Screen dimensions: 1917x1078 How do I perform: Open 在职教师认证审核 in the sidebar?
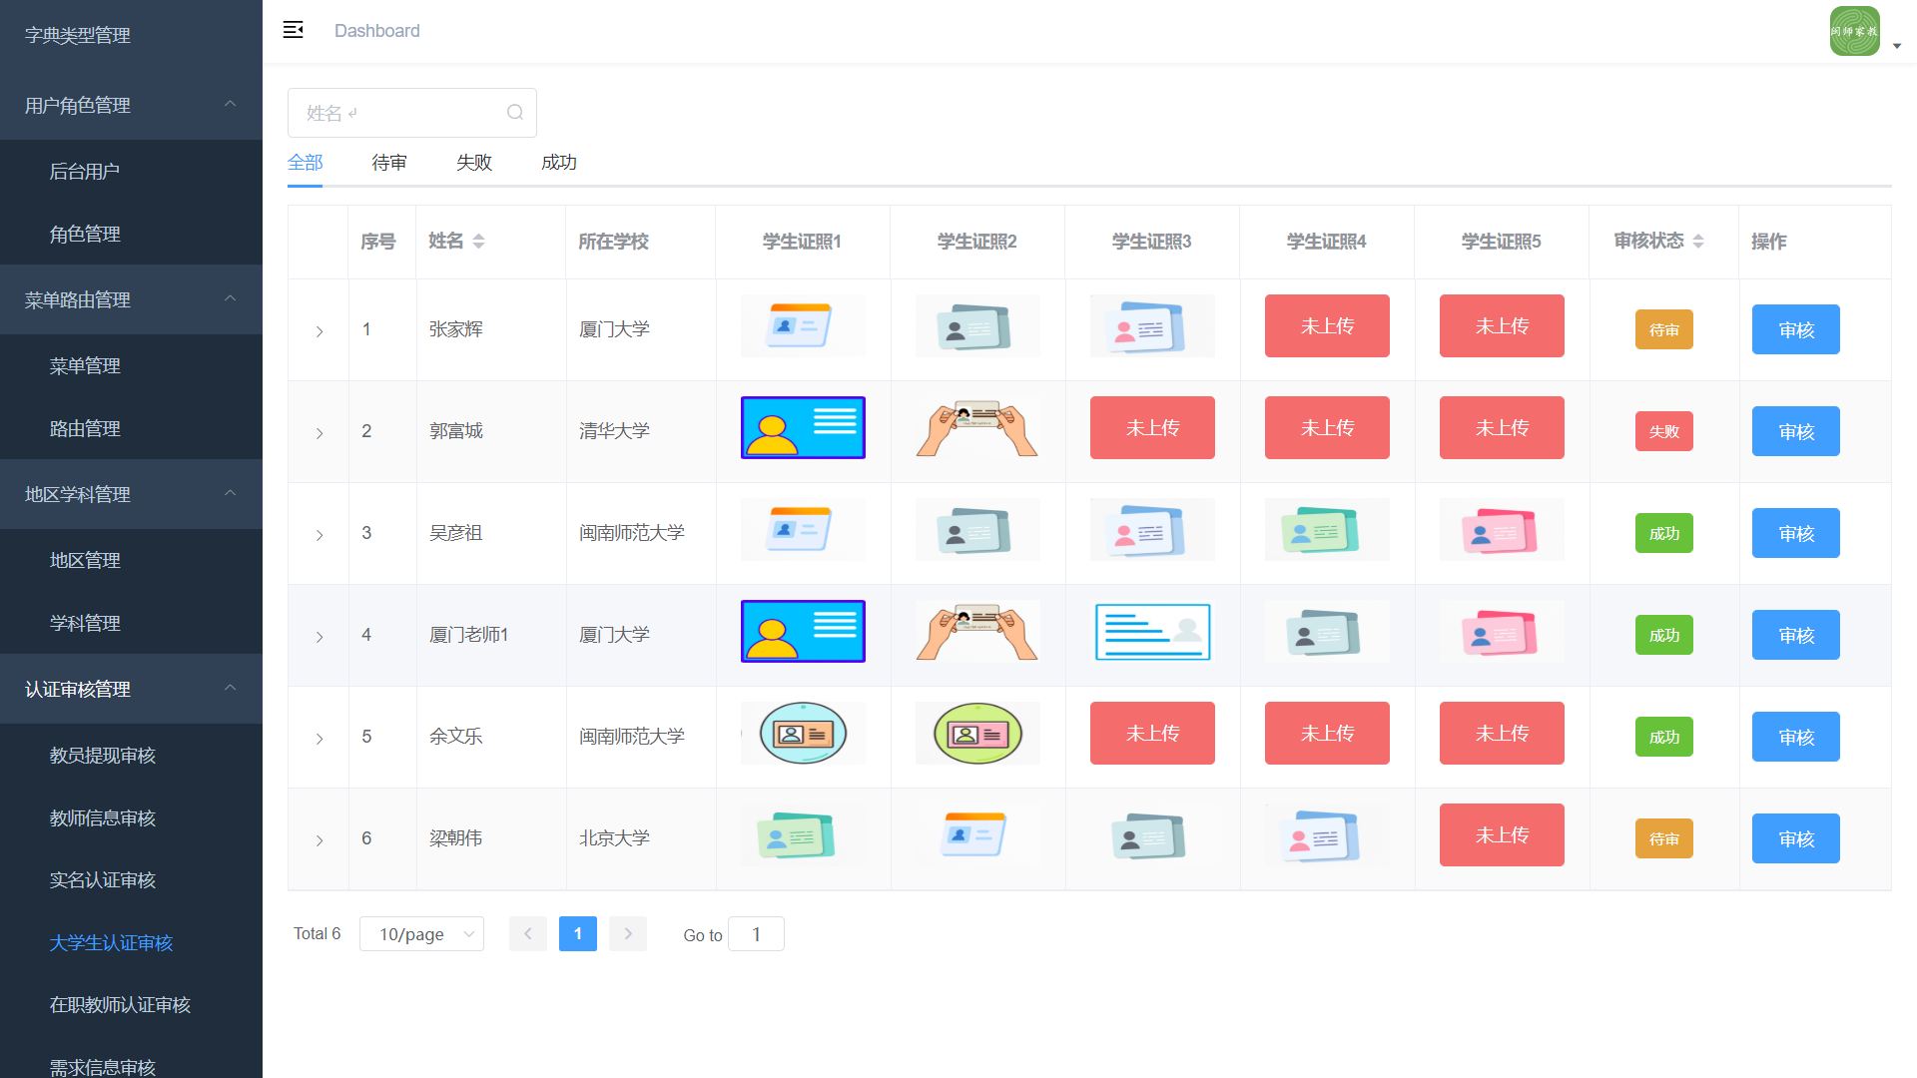[x=120, y=1005]
